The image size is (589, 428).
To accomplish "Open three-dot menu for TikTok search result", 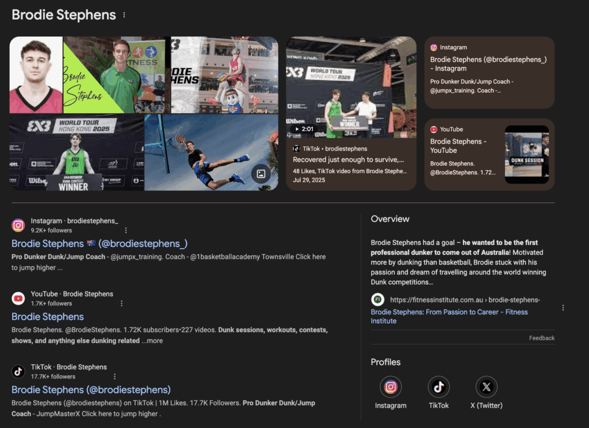I will pyautogui.click(x=114, y=376).
